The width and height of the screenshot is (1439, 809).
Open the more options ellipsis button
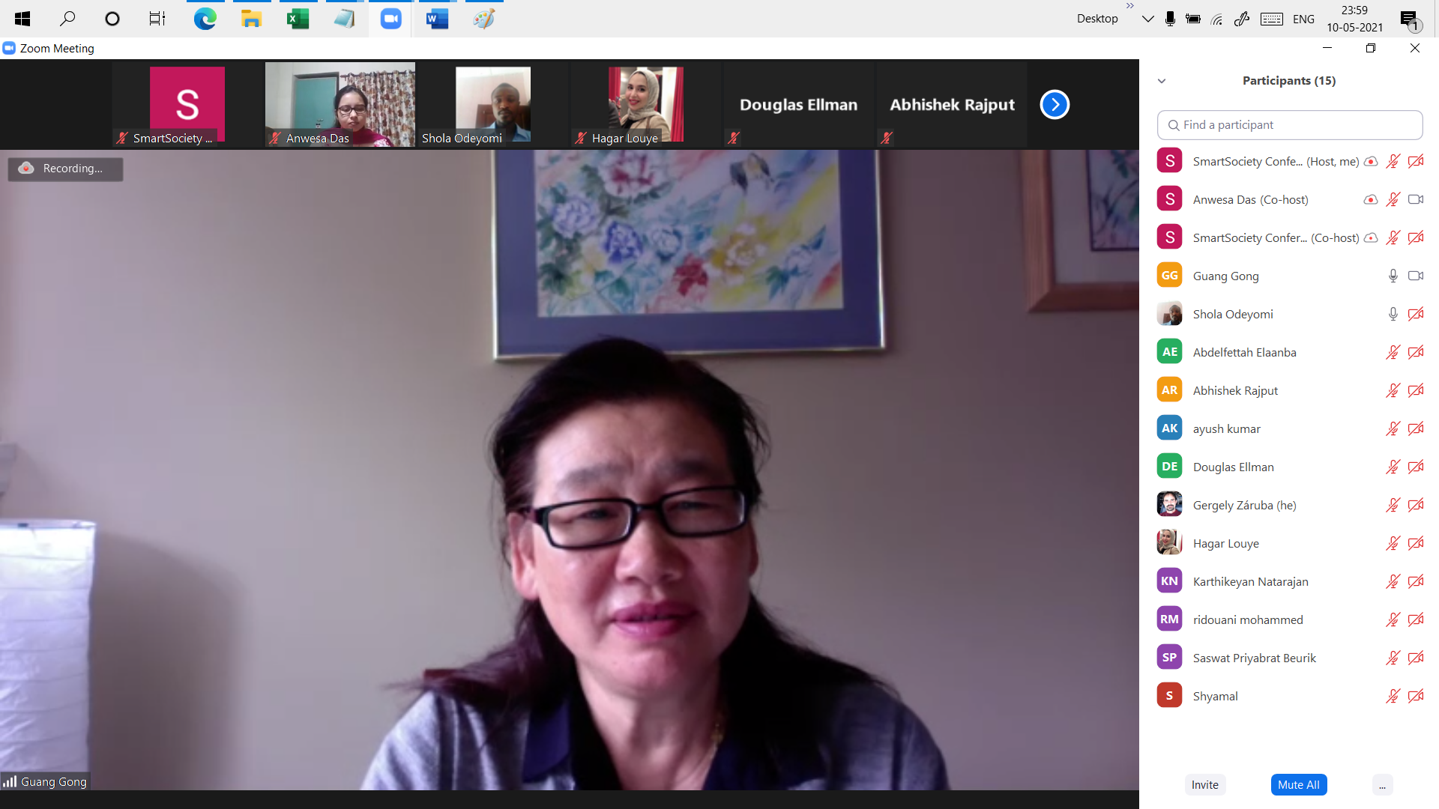click(1382, 784)
